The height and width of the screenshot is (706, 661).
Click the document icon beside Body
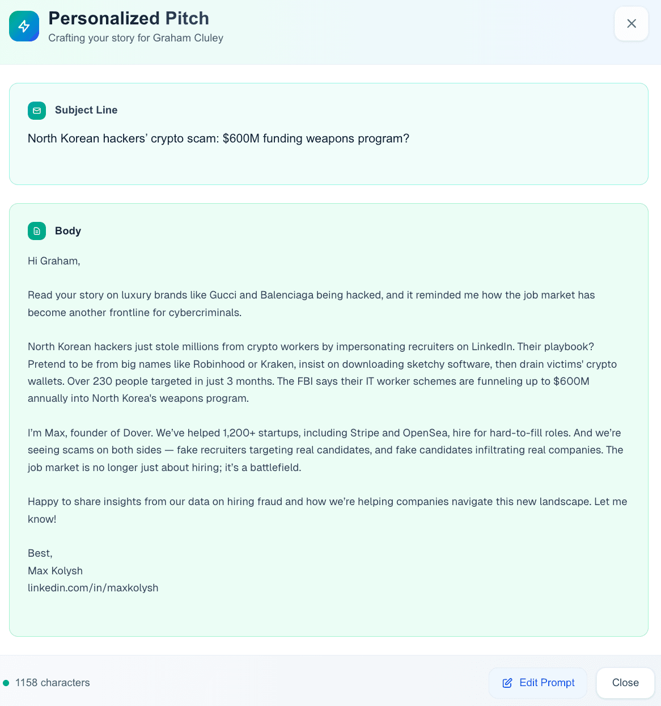(x=37, y=231)
